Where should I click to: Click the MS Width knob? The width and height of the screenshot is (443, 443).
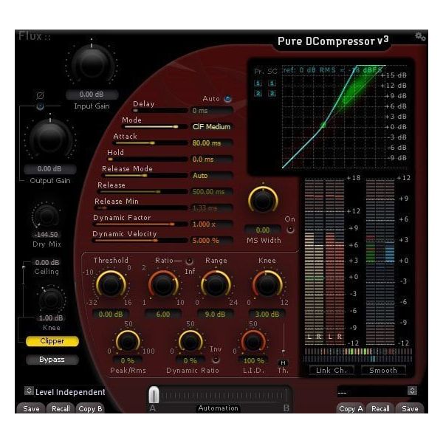click(263, 200)
